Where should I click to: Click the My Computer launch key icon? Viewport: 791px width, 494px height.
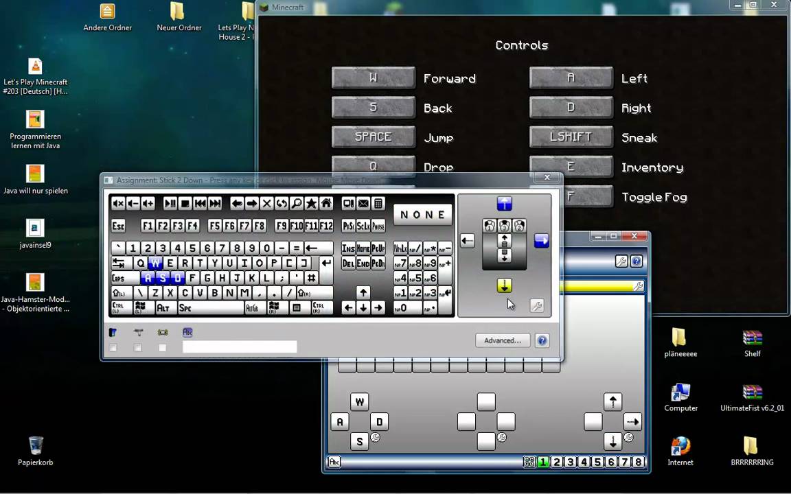tap(349, 204)
